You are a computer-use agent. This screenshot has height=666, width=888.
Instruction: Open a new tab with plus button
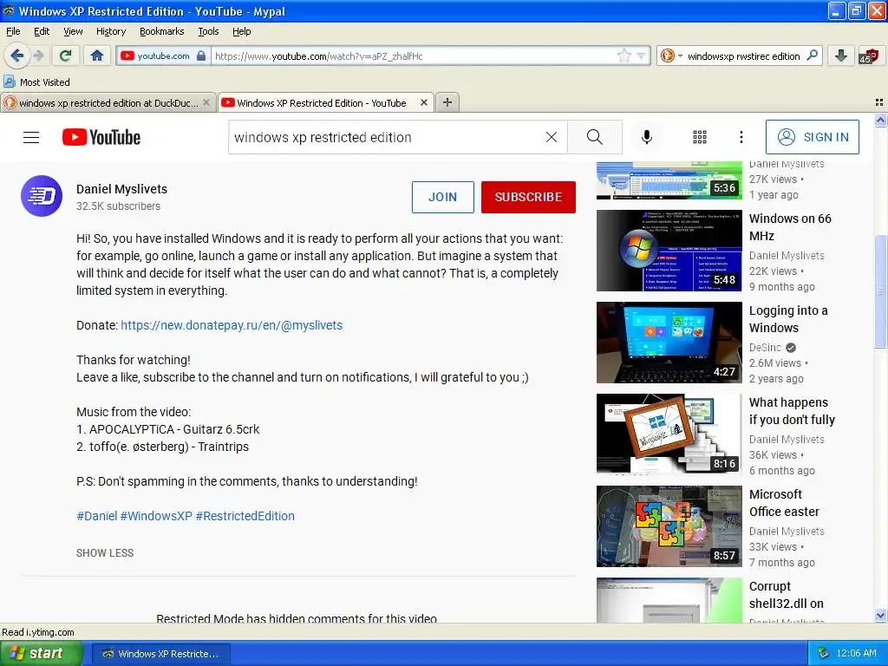tap(447, 102)
